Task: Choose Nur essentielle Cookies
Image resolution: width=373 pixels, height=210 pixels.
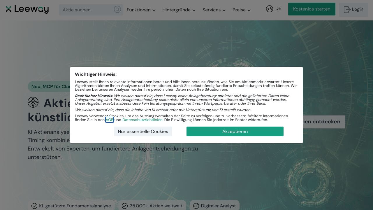Action: point(143,132)
